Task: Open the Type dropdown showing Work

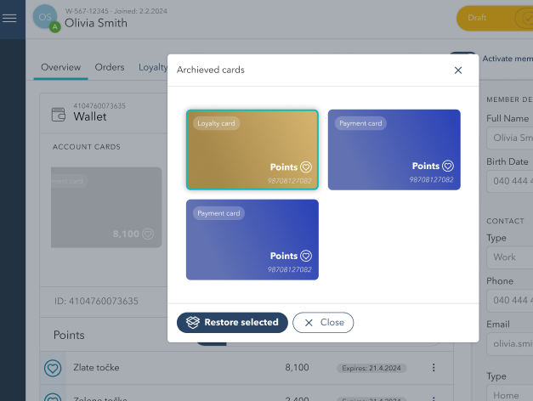Action: 509,257
